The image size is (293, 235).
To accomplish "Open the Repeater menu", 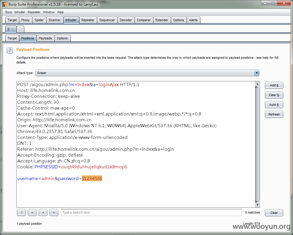I will (x=34, y=12).
